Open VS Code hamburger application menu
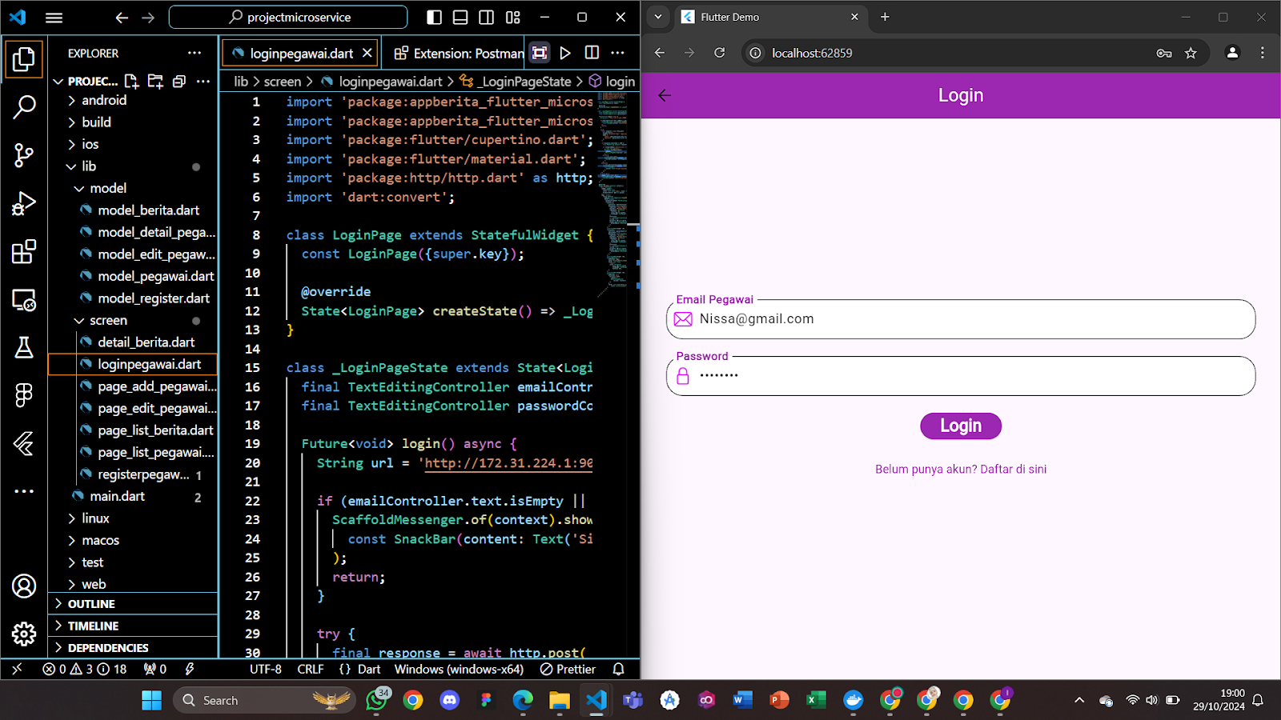This screenshot has width=1281, height=720. [x=54, y=17]
